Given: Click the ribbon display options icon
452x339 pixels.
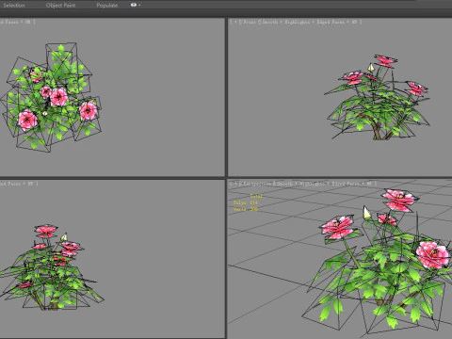Looking at the screenshot, I should [134, 5].
